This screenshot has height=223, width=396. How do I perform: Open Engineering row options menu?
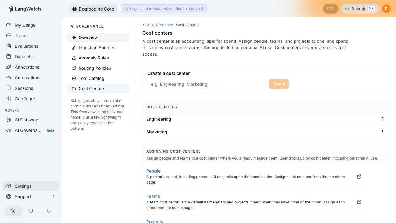tap(383, 119)
